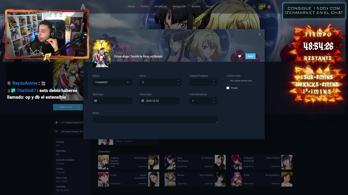Click the Add to List button
Screen dimensions: 348x195
[65, 107]
